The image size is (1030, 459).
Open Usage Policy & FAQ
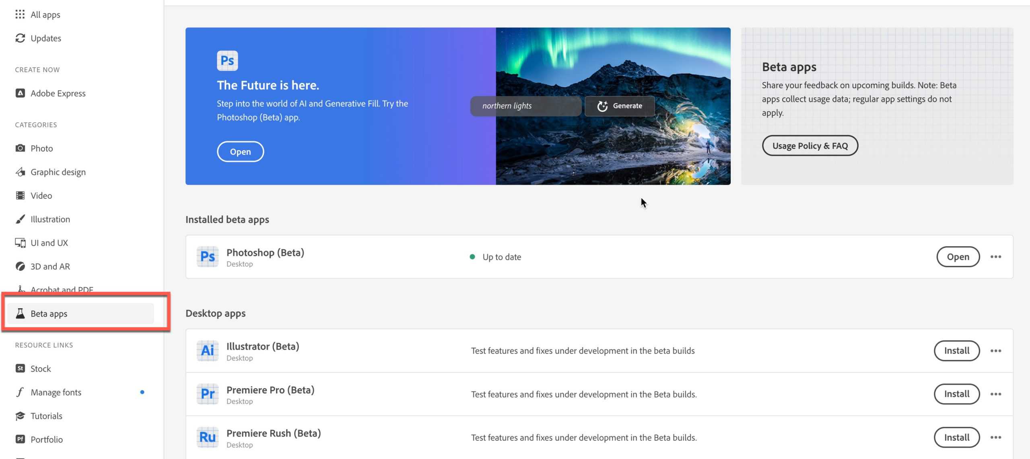(x=810, y=146)
